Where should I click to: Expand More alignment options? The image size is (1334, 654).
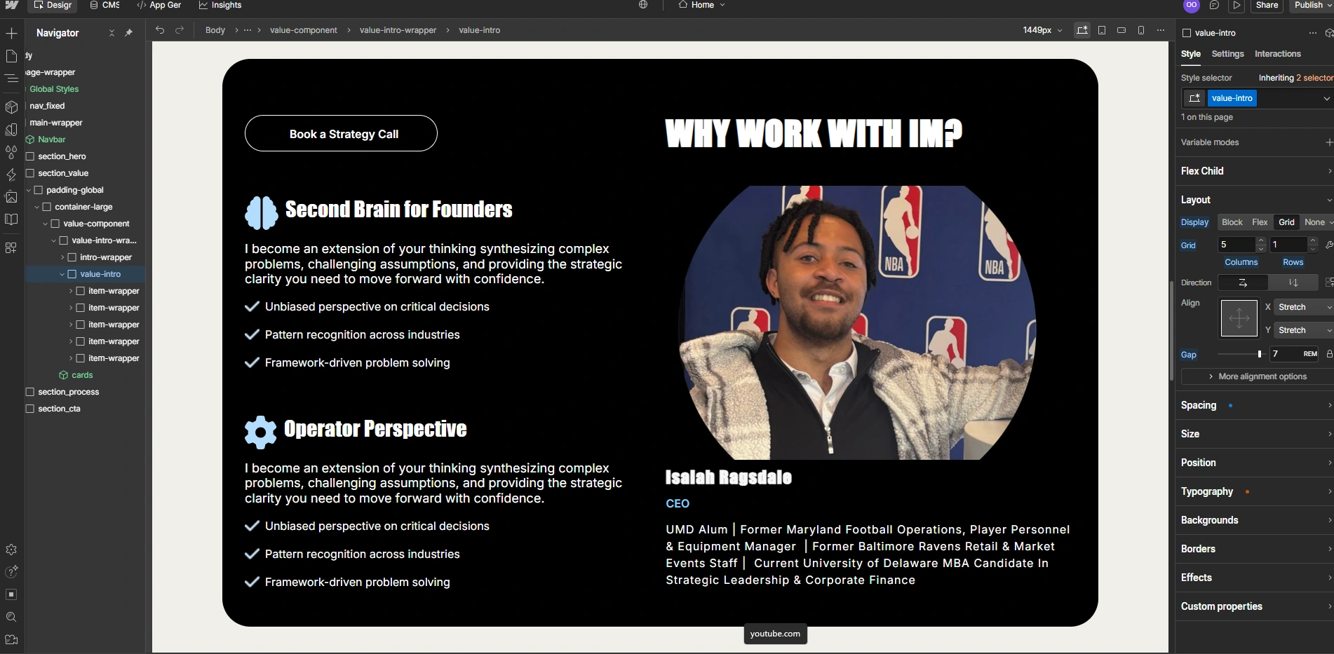coord(1258,376)
